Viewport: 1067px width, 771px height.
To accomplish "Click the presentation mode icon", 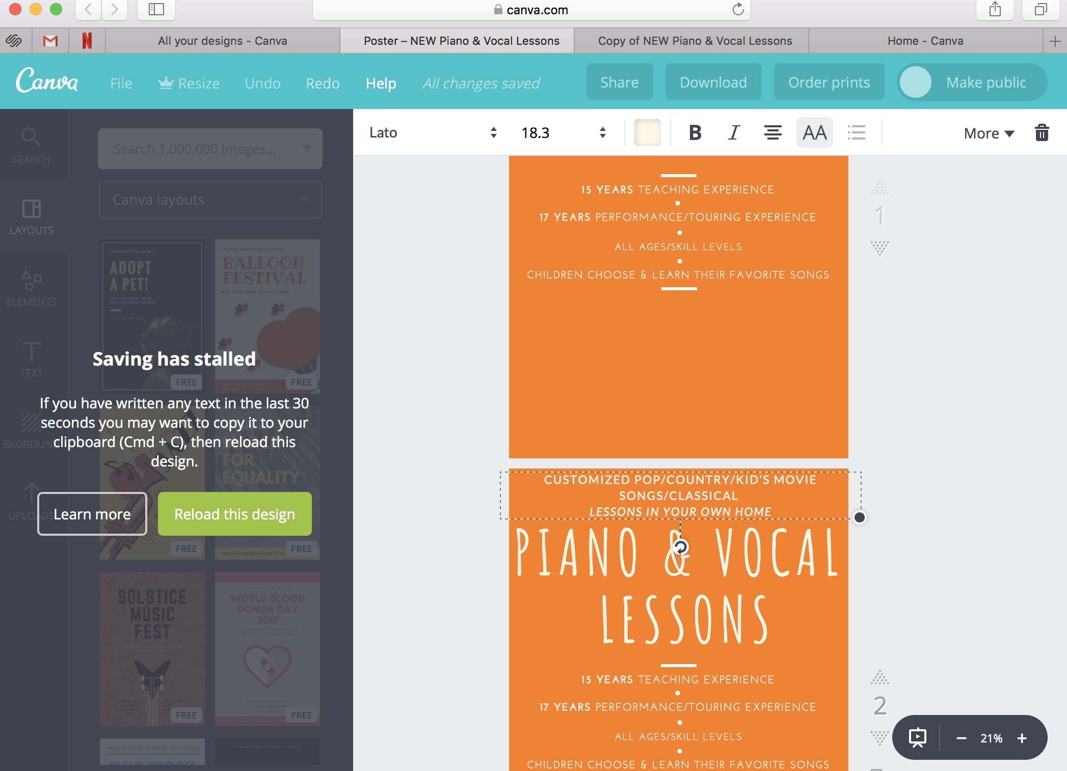I will click(x=918, y=738).
